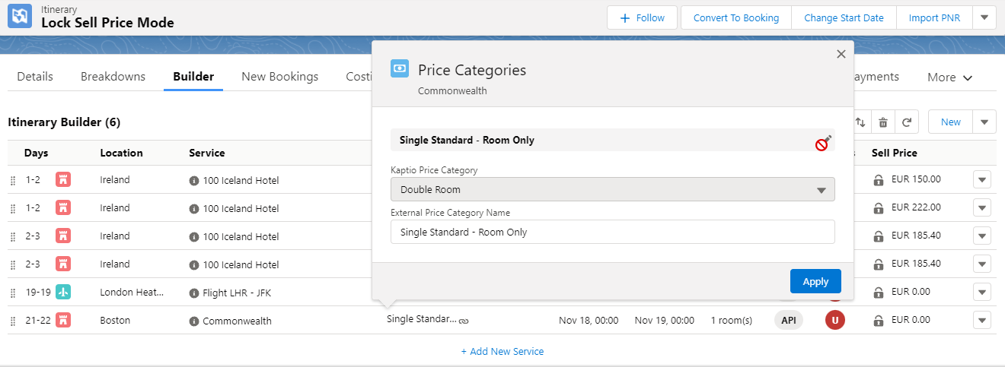The image size is (1005, 367).
Task: Click the link icon after Single Standar... text
Action: click(x=464, y=321)
